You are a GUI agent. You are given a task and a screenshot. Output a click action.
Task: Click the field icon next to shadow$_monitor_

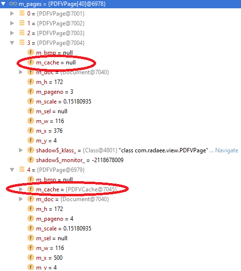tap(31, 160)
